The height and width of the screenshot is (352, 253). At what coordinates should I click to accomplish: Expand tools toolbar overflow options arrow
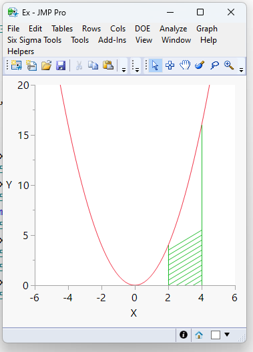click(242, 70)
